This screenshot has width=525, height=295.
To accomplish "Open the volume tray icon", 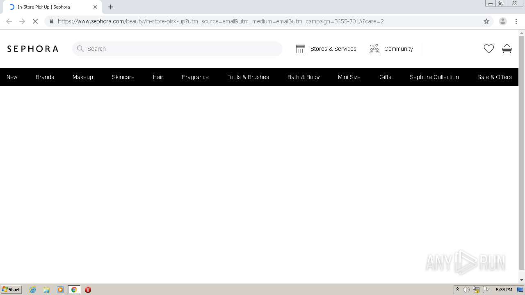I will pos(466,290).
